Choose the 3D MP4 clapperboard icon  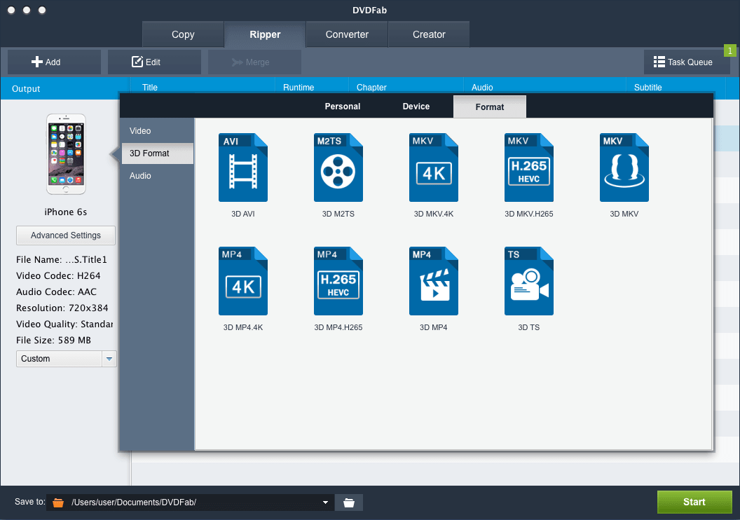tap(434, 281)
